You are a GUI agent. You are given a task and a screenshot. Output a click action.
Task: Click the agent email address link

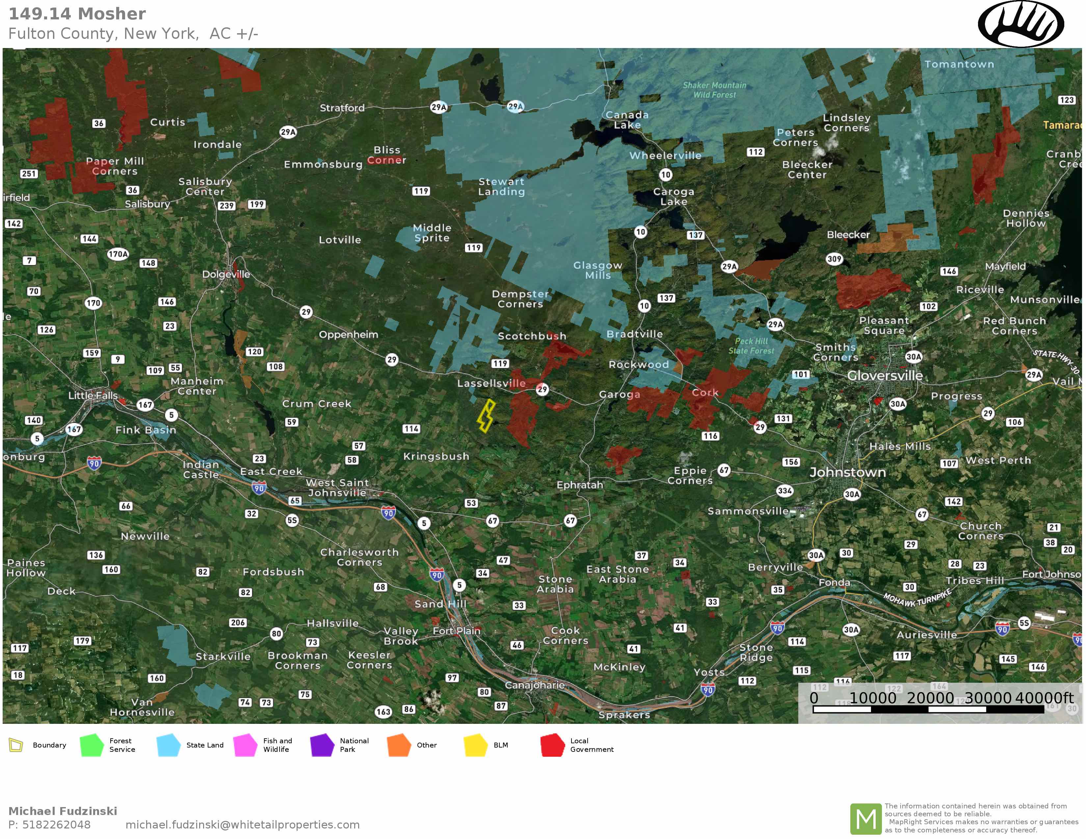click(242, 825)
